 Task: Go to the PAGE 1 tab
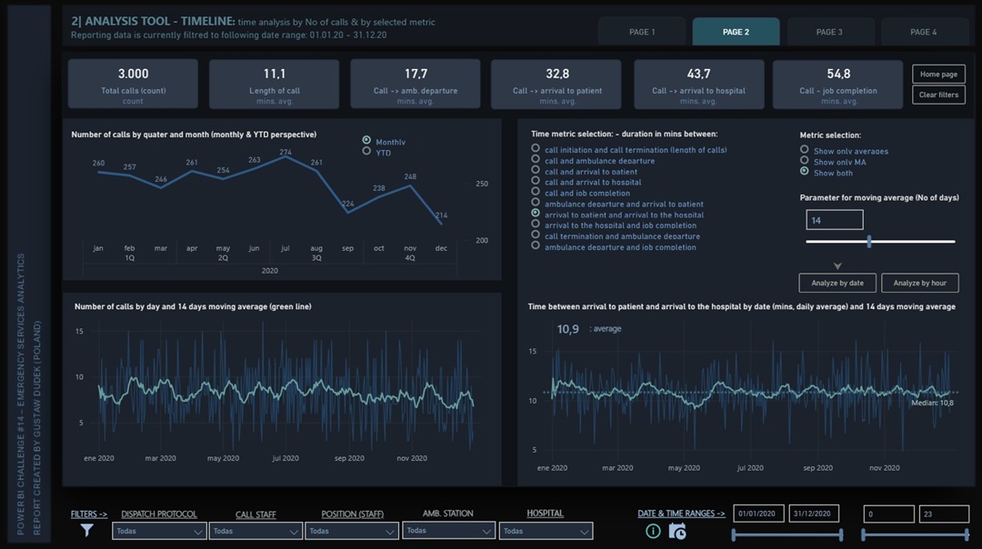(642, 32)
